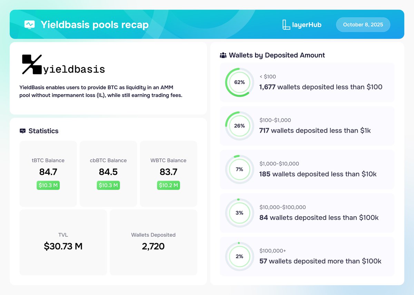This screenshot has width=414, height=295.
Task: Click the '$100,000+' range label
Action: [x=273, y=251]
